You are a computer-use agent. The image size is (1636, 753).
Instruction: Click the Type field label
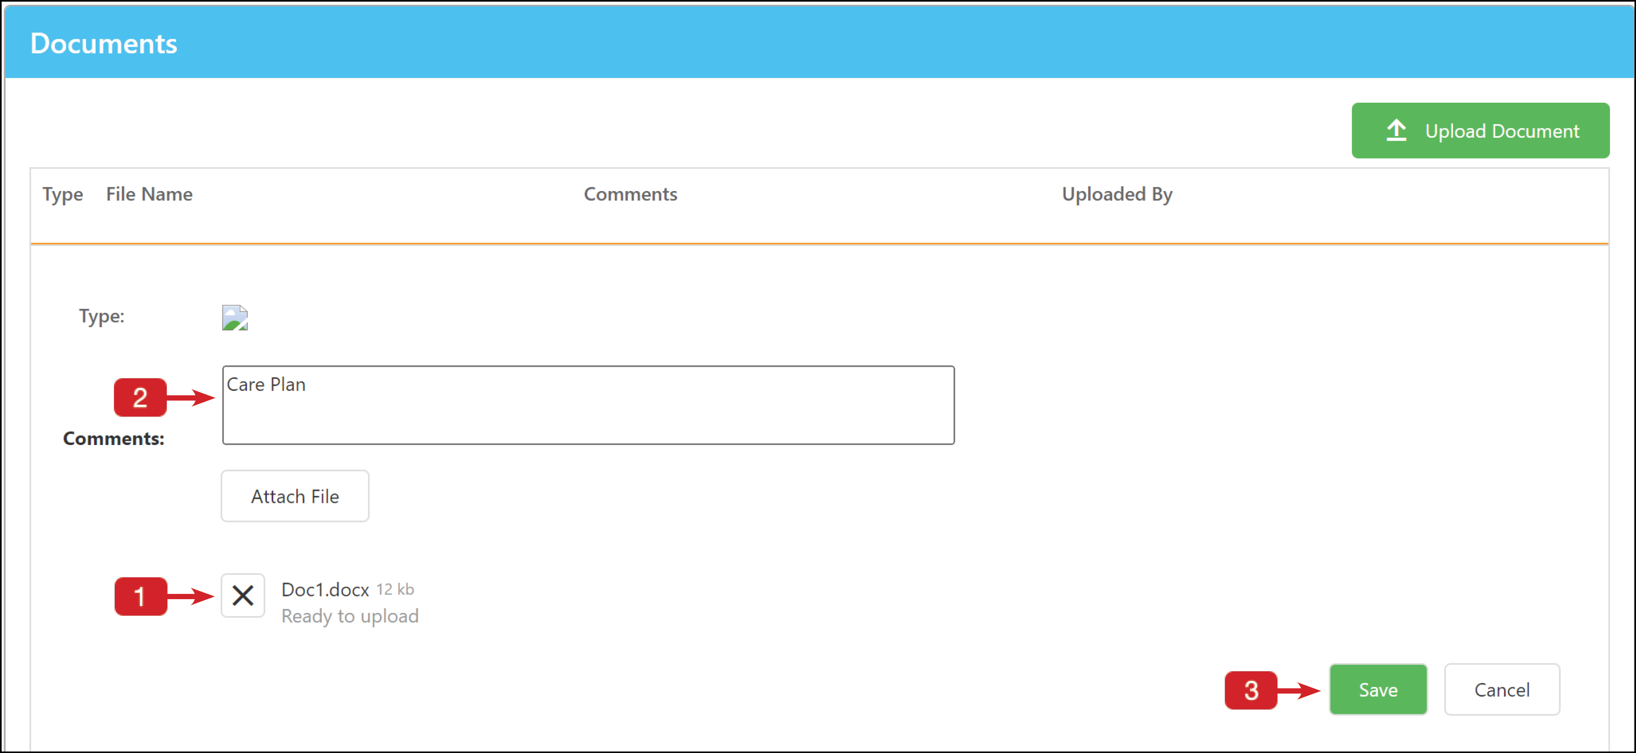pyautogui.click(x=102, y=316)
